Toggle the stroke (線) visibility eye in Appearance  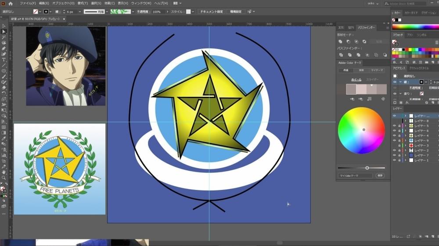tap(395, 82)
